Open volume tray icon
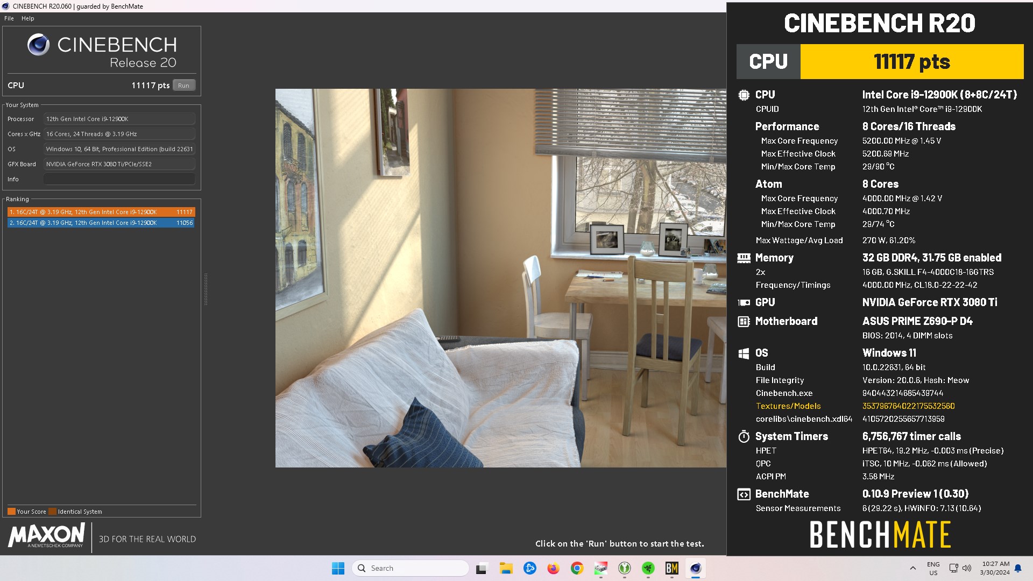 pos(966,568)
